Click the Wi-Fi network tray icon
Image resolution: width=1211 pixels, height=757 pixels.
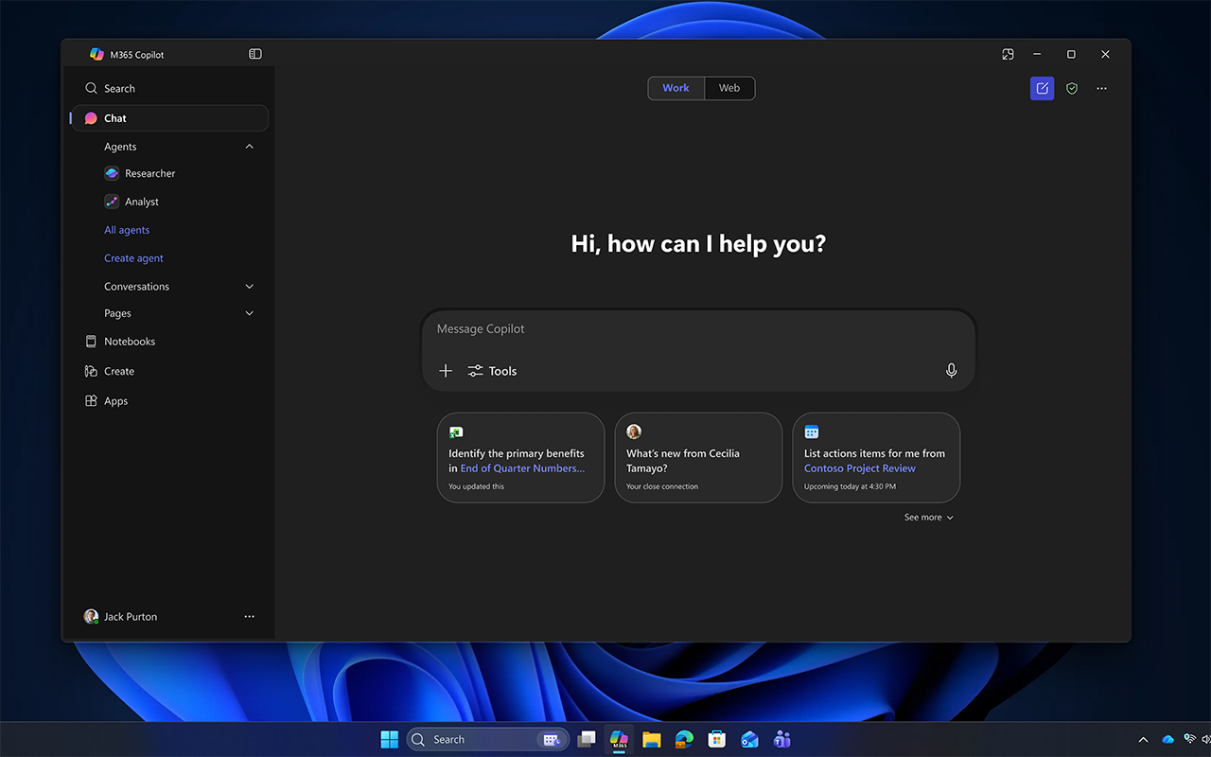[x=1190, y=739]
